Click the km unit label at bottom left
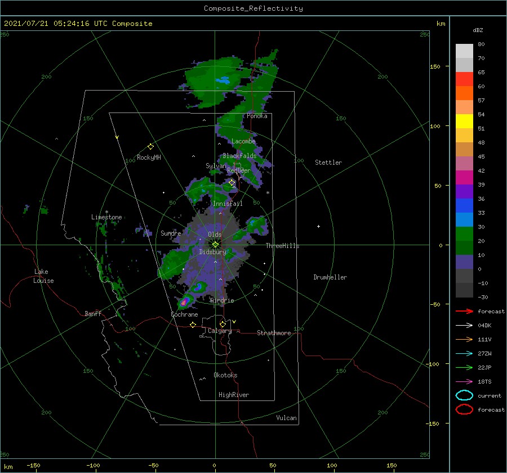This screenshot has width=507, height=473. [8, 467]
